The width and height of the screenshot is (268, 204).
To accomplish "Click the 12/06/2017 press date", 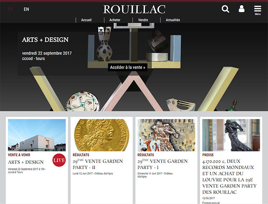I will 208,198.
